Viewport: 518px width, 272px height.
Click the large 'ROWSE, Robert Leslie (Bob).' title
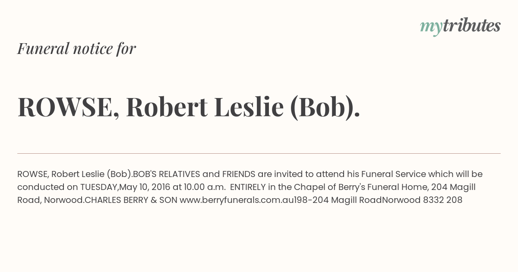tap(189, 107)
